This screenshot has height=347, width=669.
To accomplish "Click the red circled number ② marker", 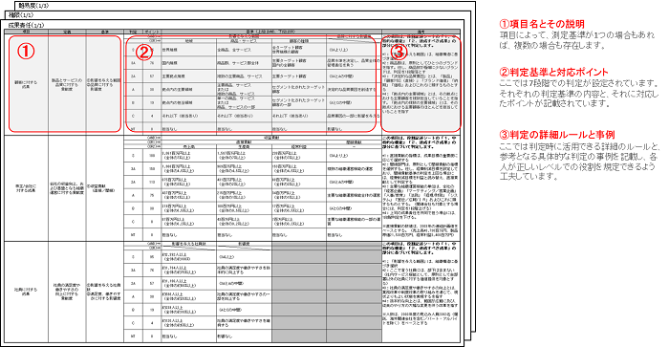I will 144,52.
